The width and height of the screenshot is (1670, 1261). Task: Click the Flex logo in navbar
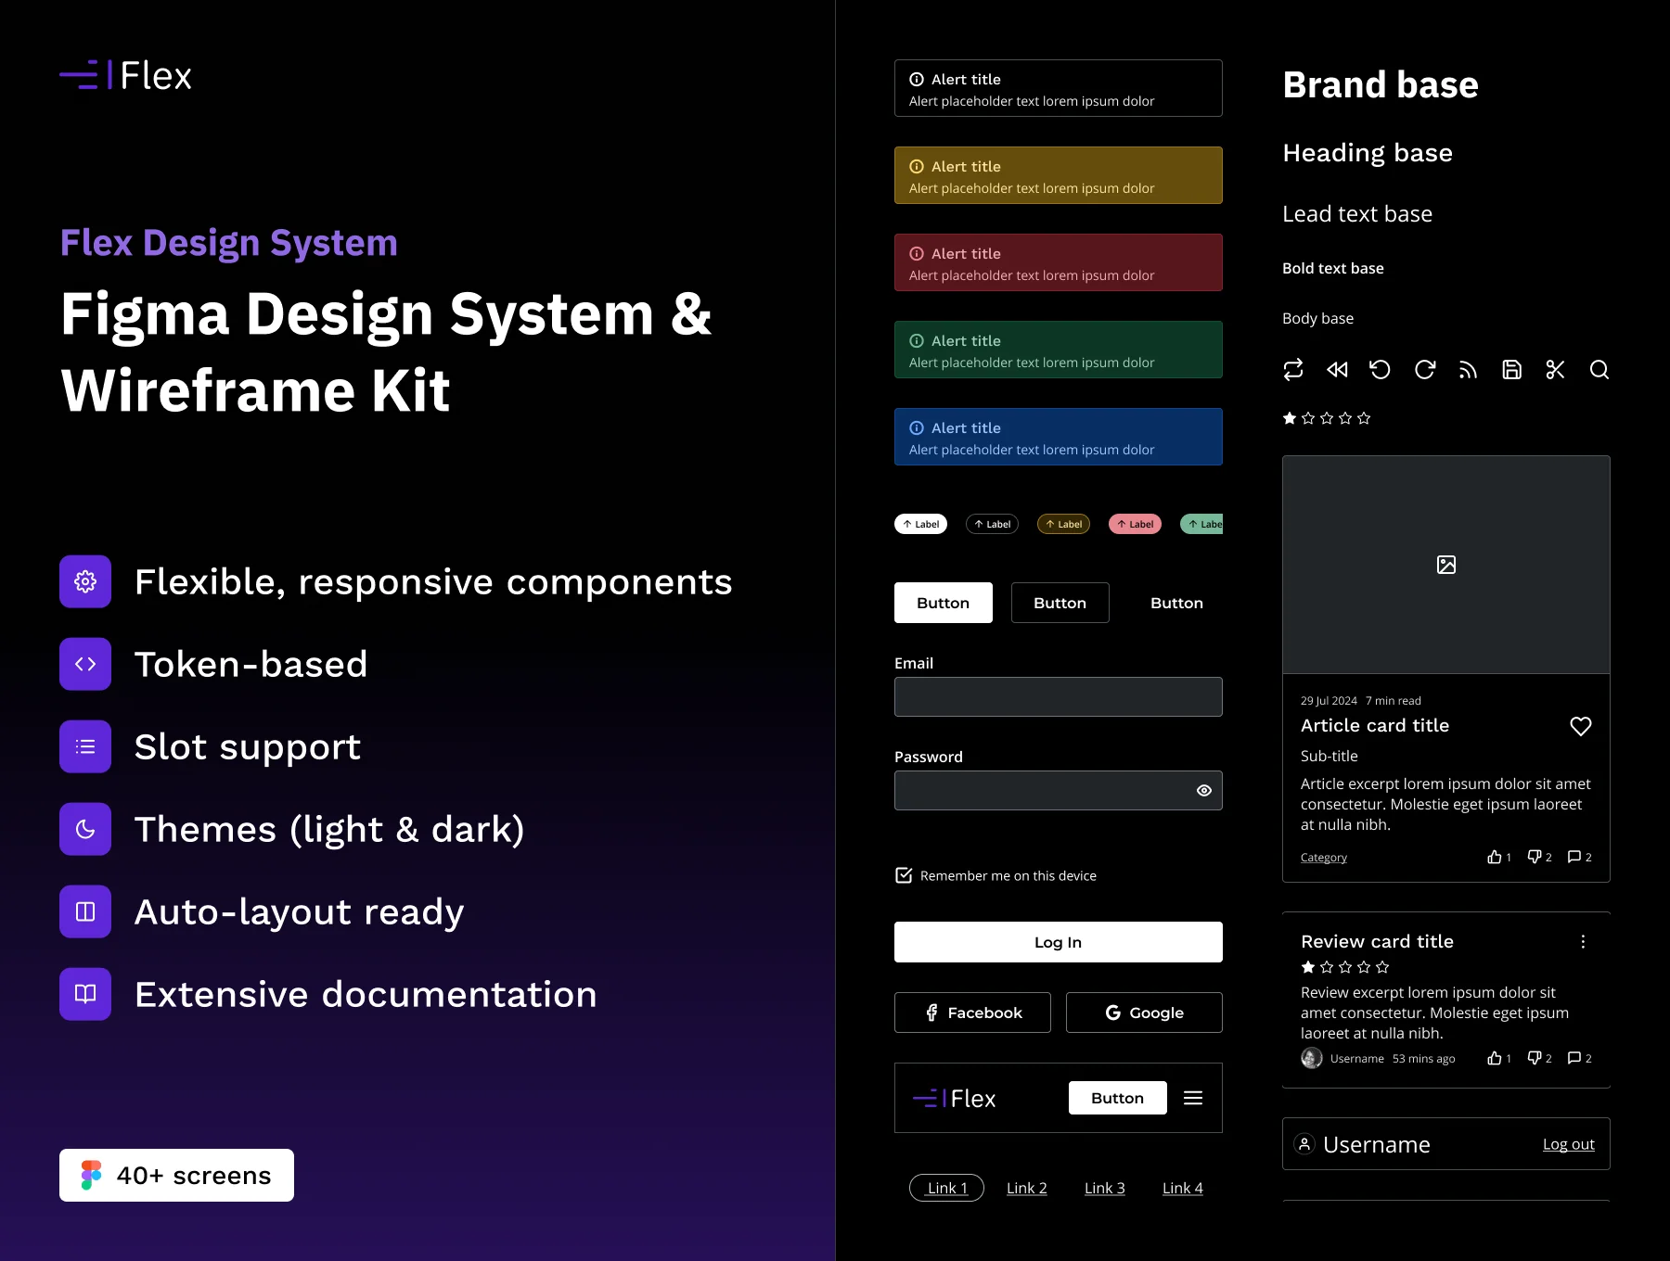coord(955,1099)
